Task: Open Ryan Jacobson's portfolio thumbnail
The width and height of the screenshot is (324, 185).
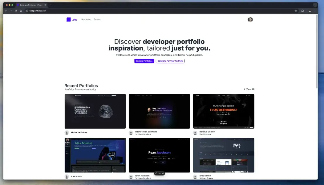Action: (159, 155)
